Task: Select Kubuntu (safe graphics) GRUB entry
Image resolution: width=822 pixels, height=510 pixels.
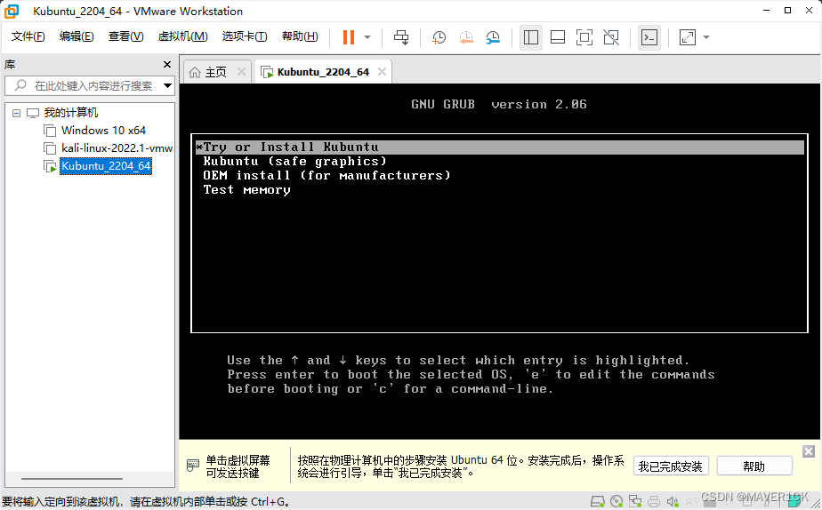Action: pos(294,162)
